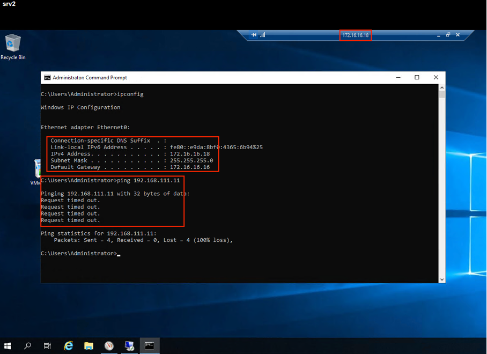Click the signal strength icon on connection bar

[x=263, y=35]
